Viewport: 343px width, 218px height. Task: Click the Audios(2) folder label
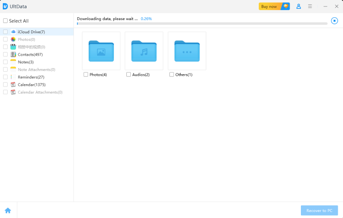click(141, 75)
